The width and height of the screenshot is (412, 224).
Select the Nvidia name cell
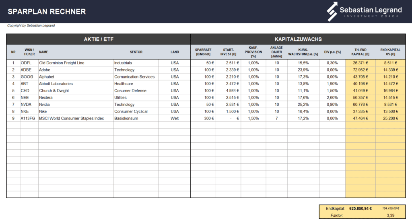(76, 104)
